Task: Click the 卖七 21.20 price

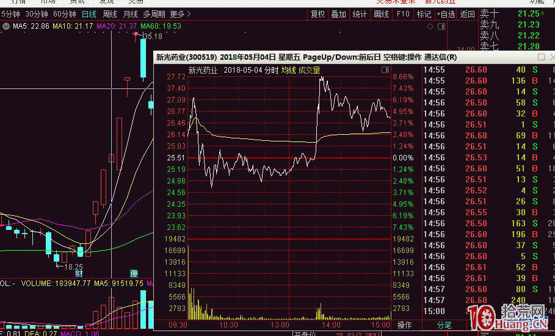Action: pyautogui.click(x=529, y=46)
